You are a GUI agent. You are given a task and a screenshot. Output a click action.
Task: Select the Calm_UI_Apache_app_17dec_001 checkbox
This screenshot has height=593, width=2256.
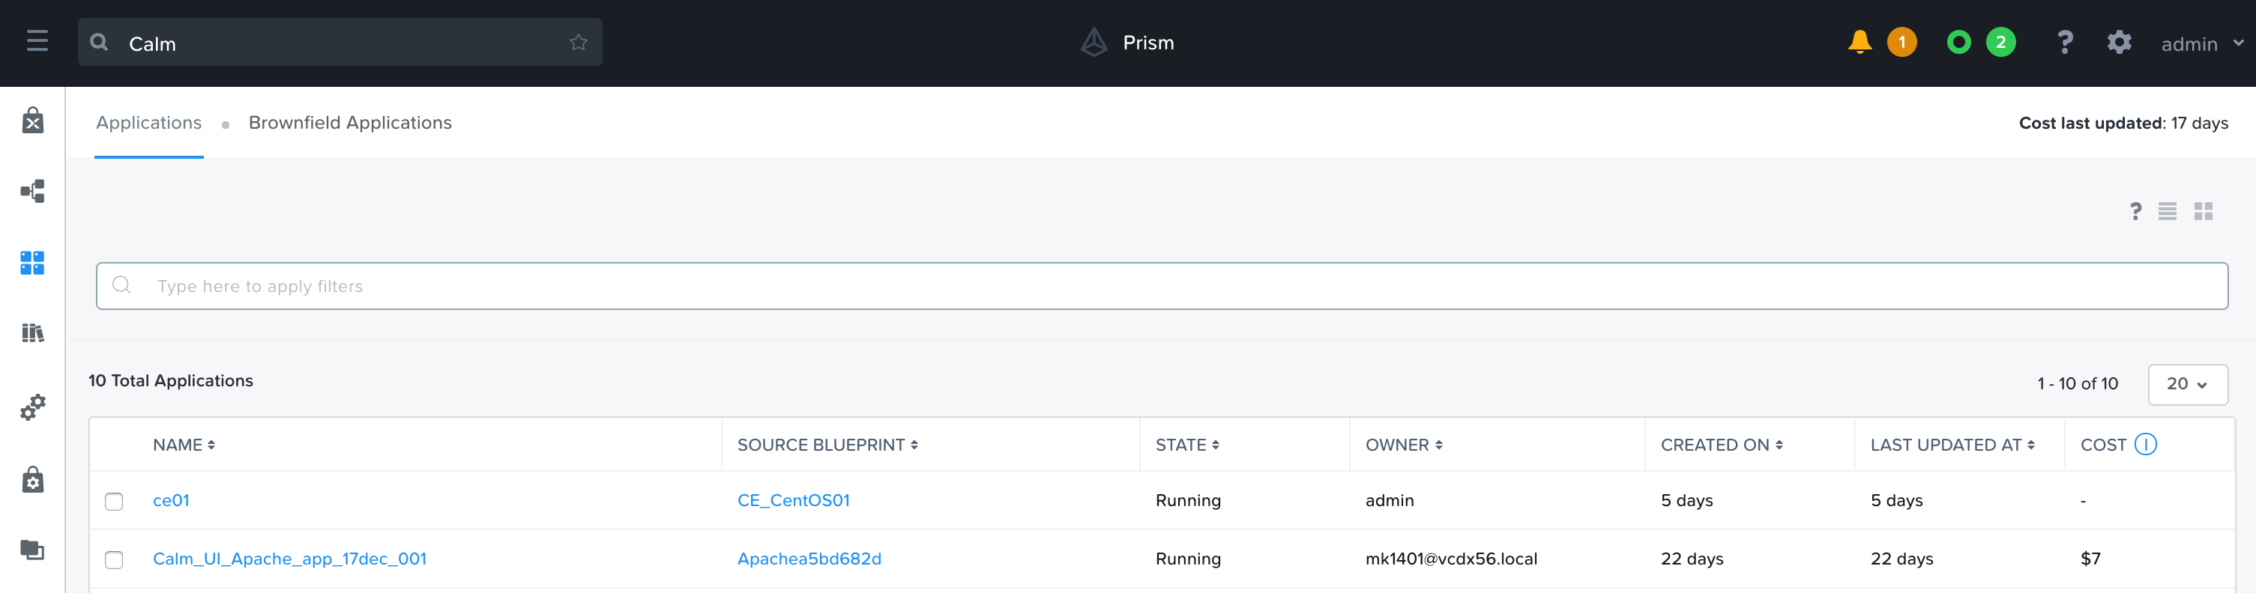[x=114, y=560]
